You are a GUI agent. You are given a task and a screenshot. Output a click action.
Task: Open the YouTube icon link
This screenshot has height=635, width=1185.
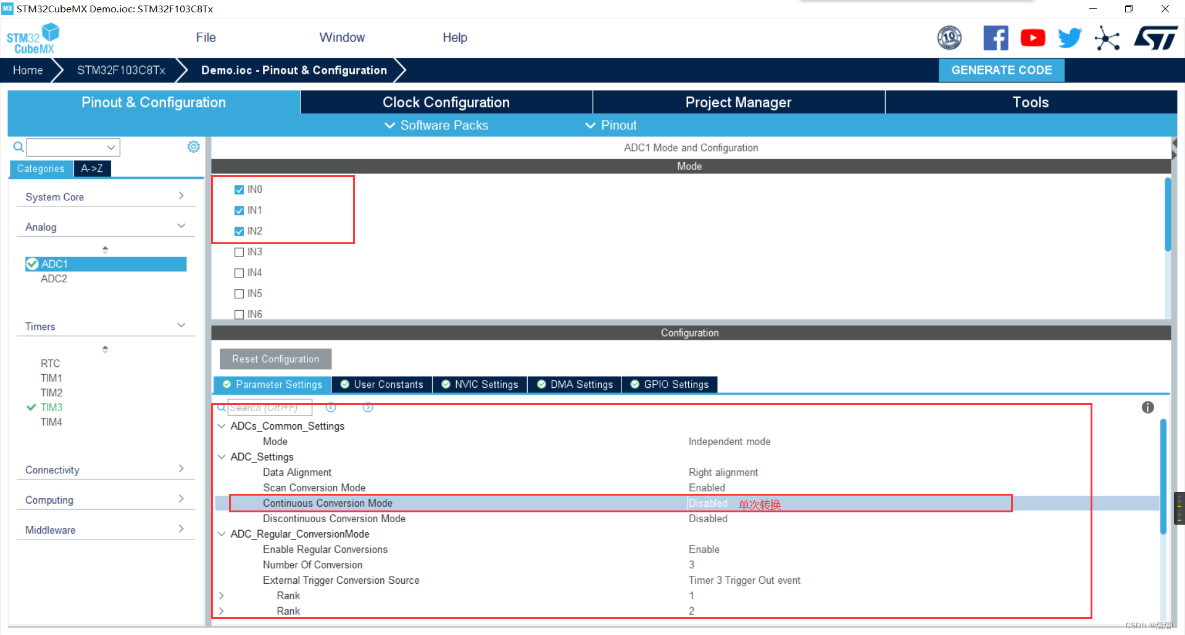coord(1033,38)
